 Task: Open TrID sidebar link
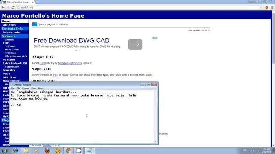(6, 43)
